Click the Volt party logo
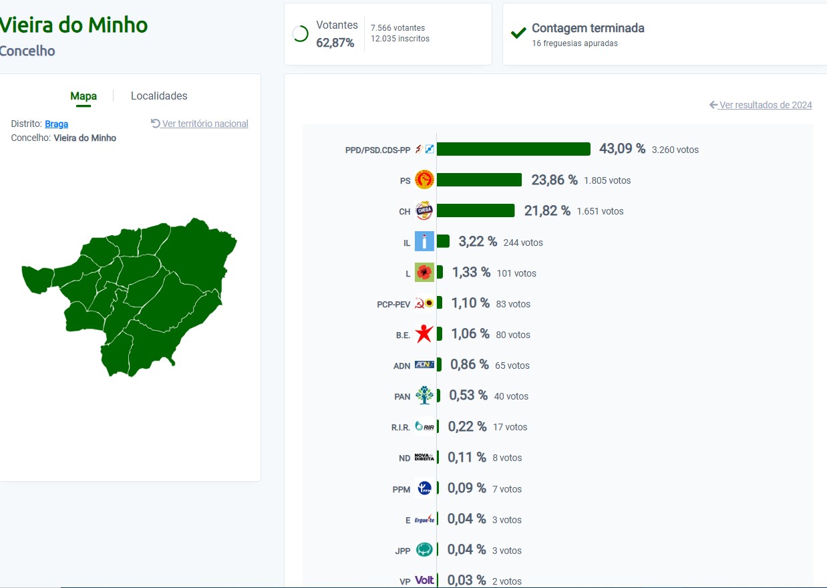Image resolution: width=827 pixels, height=588 pixels. tap(424, 581)
